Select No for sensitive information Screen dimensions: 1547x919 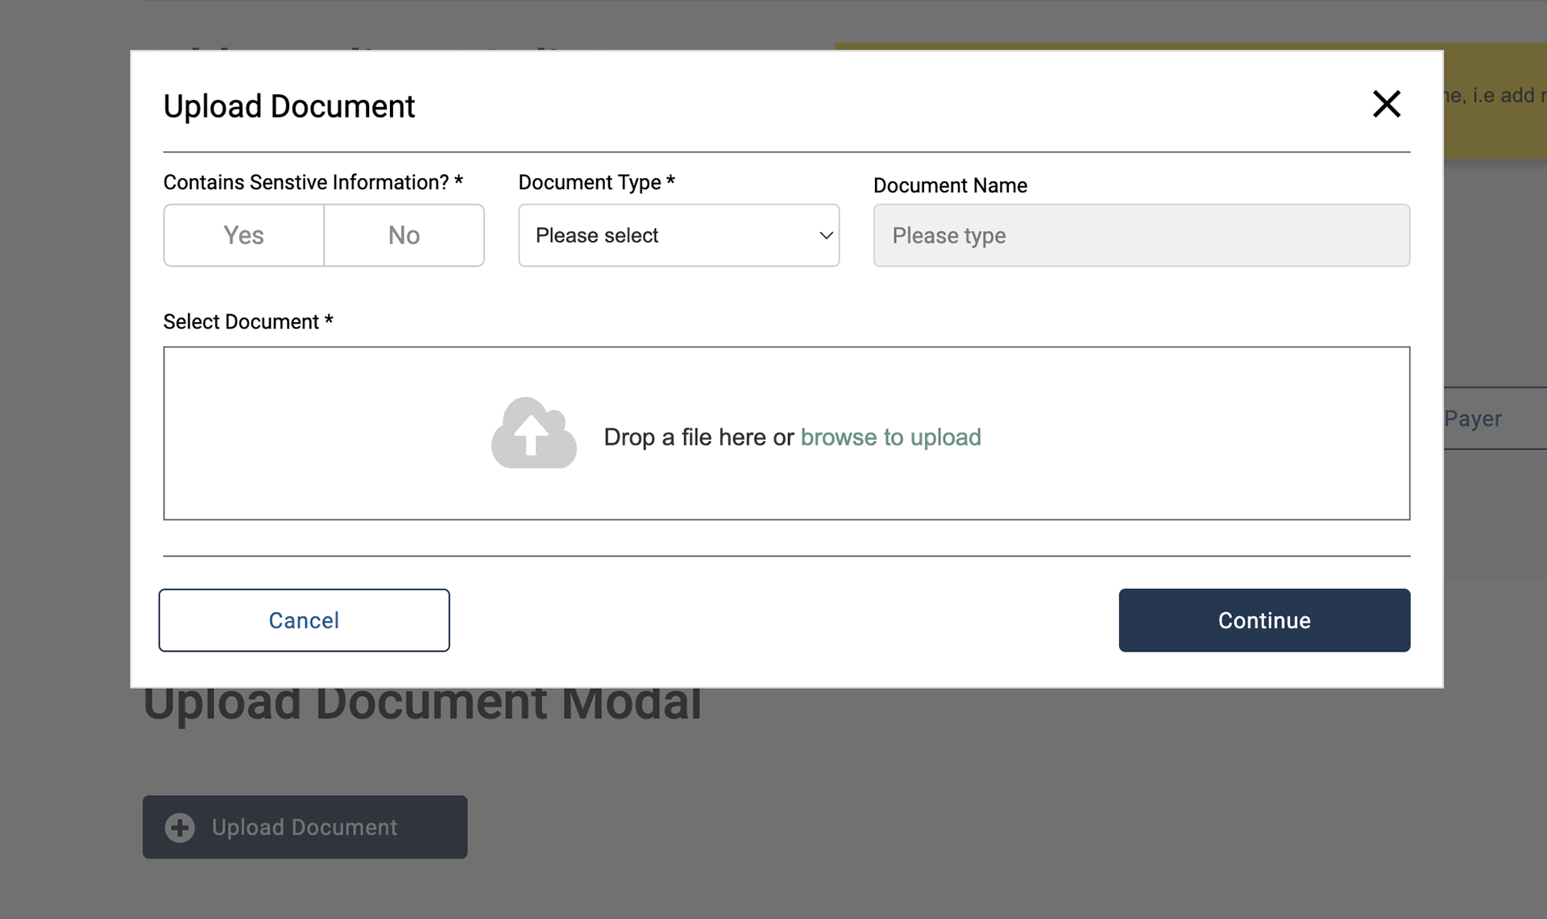[404, 235]
